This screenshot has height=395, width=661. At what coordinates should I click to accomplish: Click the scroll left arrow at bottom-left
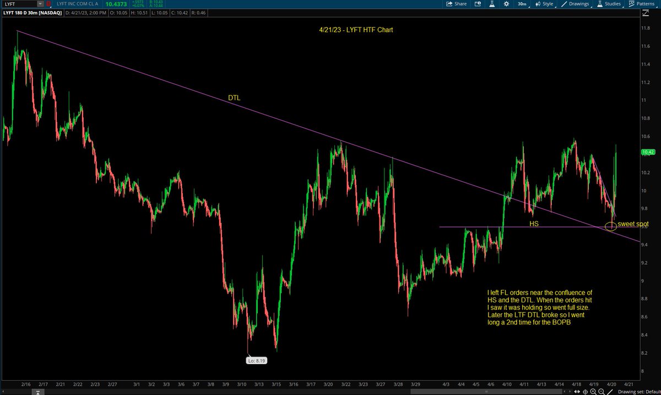[3, 391]
